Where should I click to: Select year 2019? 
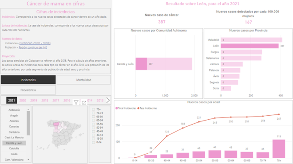(x=34, y=100)
